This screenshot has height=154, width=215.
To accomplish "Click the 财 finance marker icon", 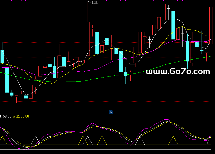I will pos(111,112).
